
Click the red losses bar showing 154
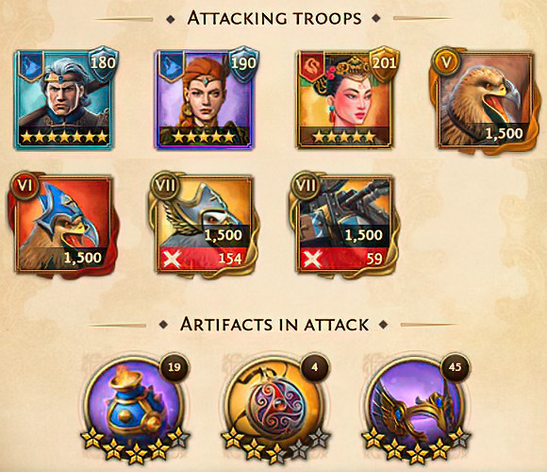point(205,259)
